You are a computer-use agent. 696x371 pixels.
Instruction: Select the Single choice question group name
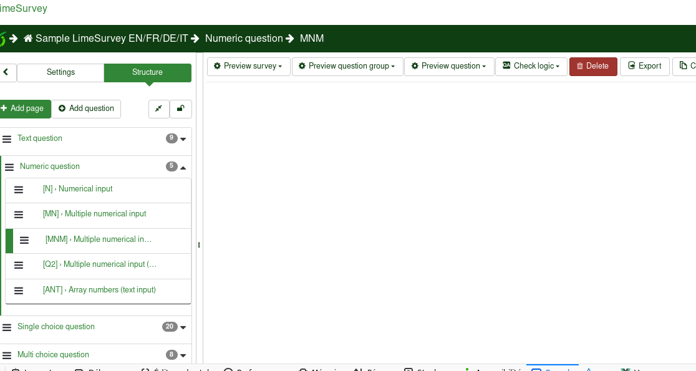coord(56,327)
